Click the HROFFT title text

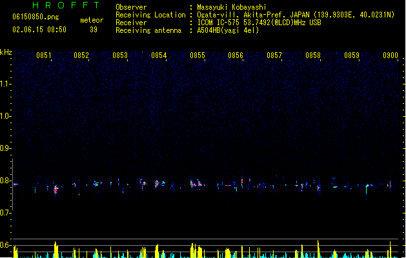tap(66, 5)
